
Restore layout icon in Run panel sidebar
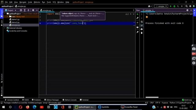click(x=138, y=27)
